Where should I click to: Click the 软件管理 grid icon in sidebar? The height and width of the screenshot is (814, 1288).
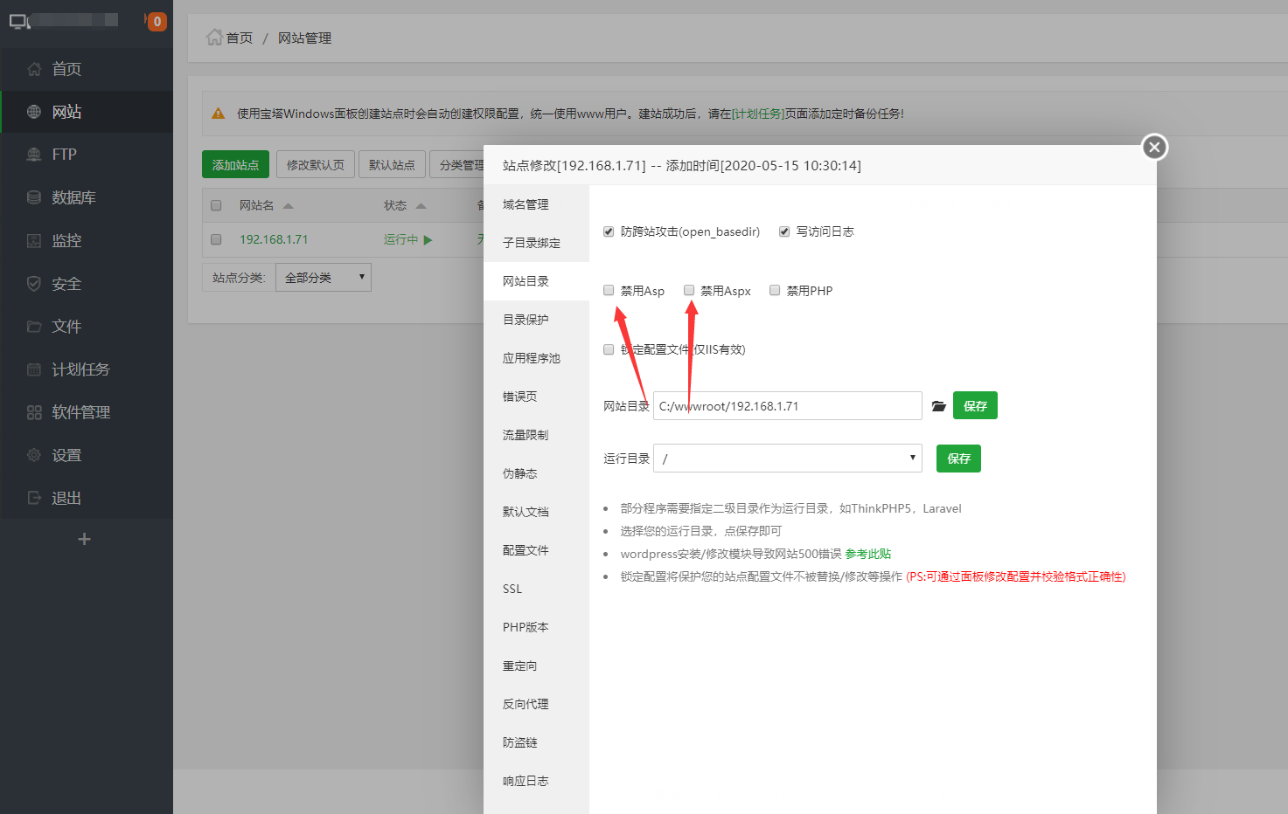(34, 412)
